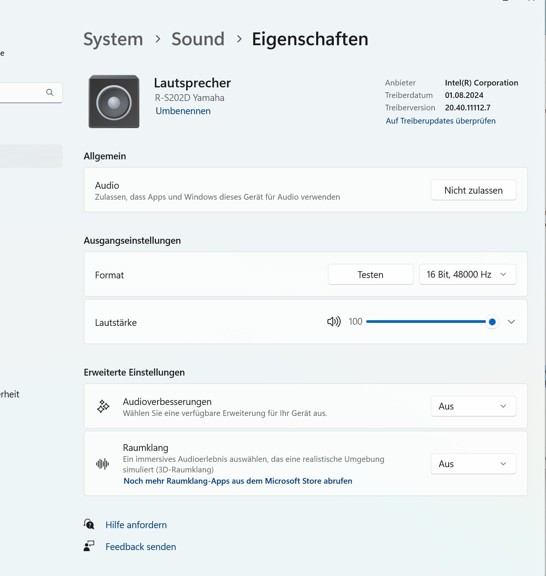This screenshot has height=576, width=546.
Task: Check for driver updates via Treiberupdates link
Action: click(x=440, y=121)
